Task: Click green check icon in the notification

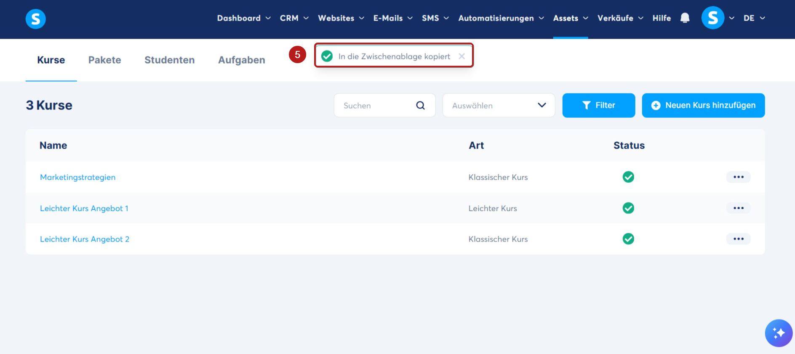Action: point(327,56)
